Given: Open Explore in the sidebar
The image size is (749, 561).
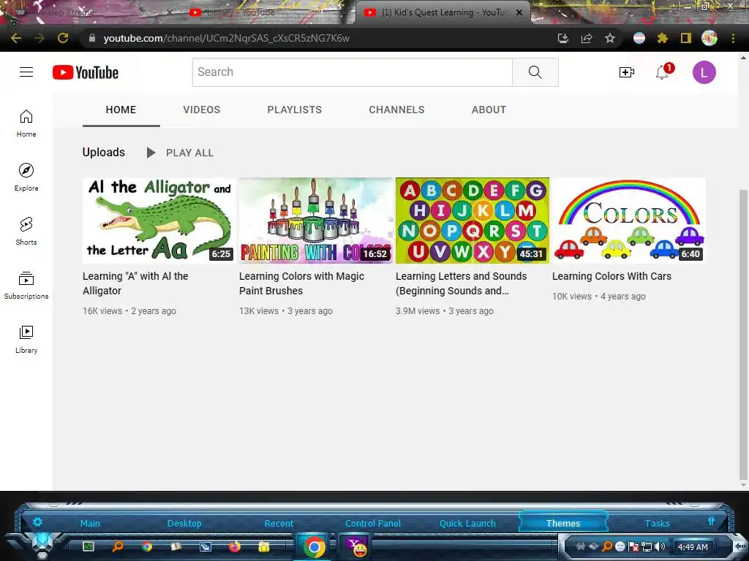Looking at the screenshot, I should click(26, 178).
